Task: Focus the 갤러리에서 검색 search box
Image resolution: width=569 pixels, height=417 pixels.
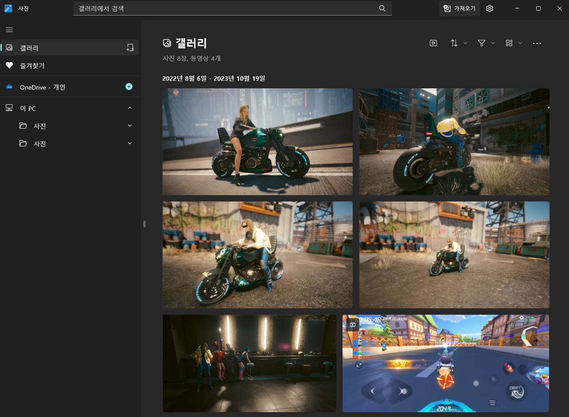Action: tap(233, 8)
